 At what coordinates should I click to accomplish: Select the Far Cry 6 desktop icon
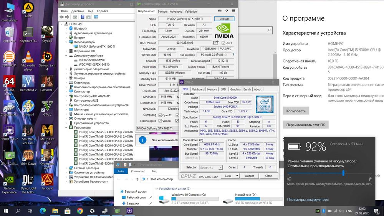(x=47, y=182)
